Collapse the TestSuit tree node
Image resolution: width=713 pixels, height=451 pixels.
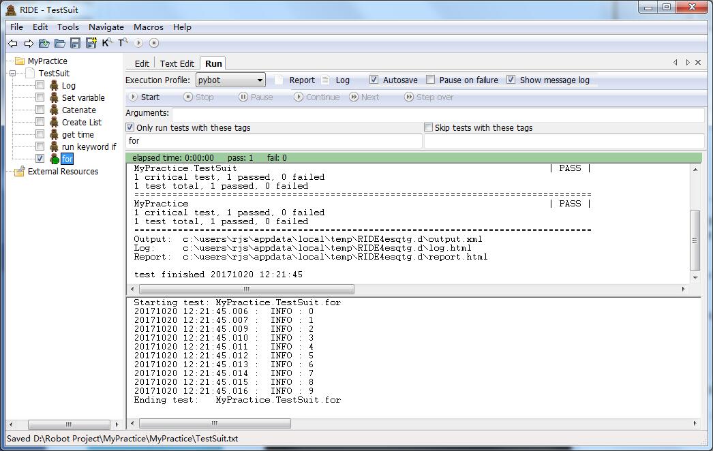coord(12,73)
